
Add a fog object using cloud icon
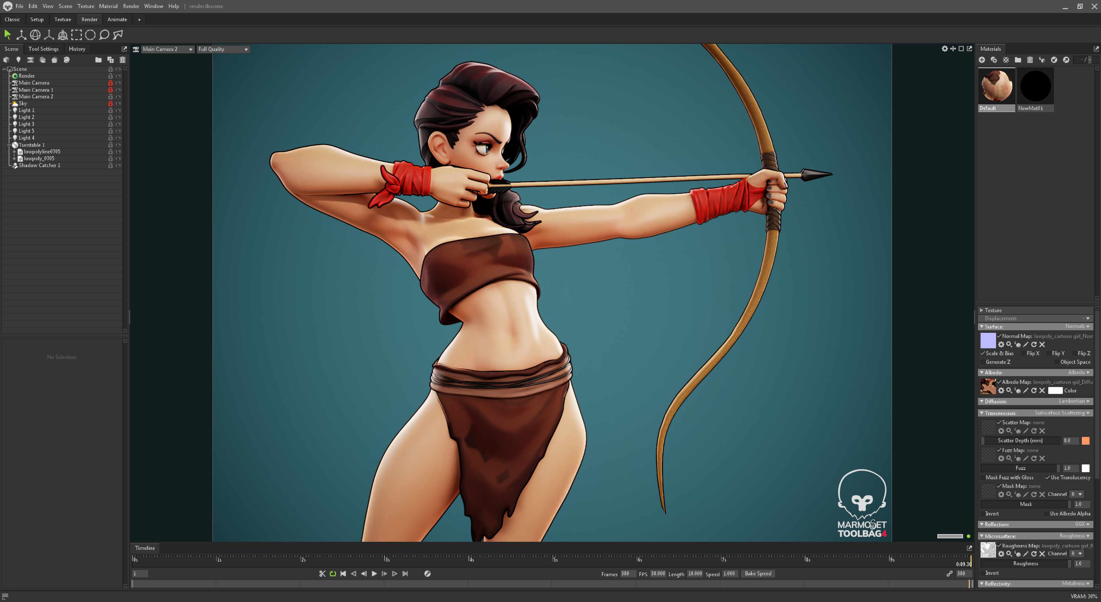coord(42,60)
